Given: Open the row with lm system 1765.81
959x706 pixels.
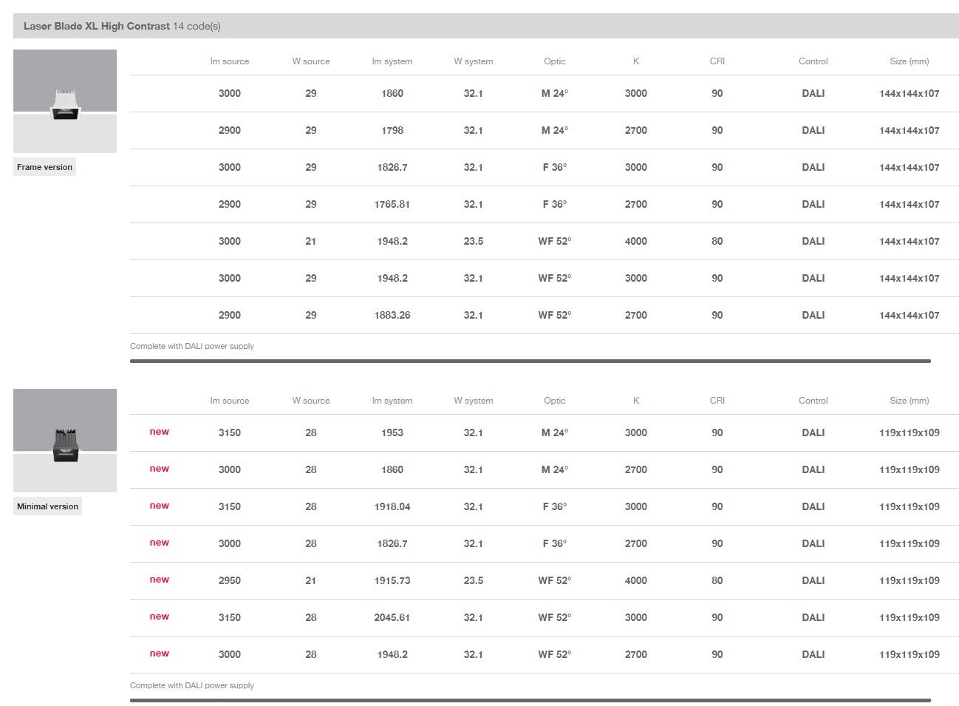Looking at the screenshot, I should [392, 205].
